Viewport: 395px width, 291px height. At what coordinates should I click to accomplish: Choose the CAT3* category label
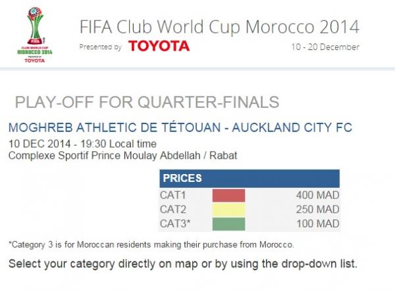click(x=176, y=224)
